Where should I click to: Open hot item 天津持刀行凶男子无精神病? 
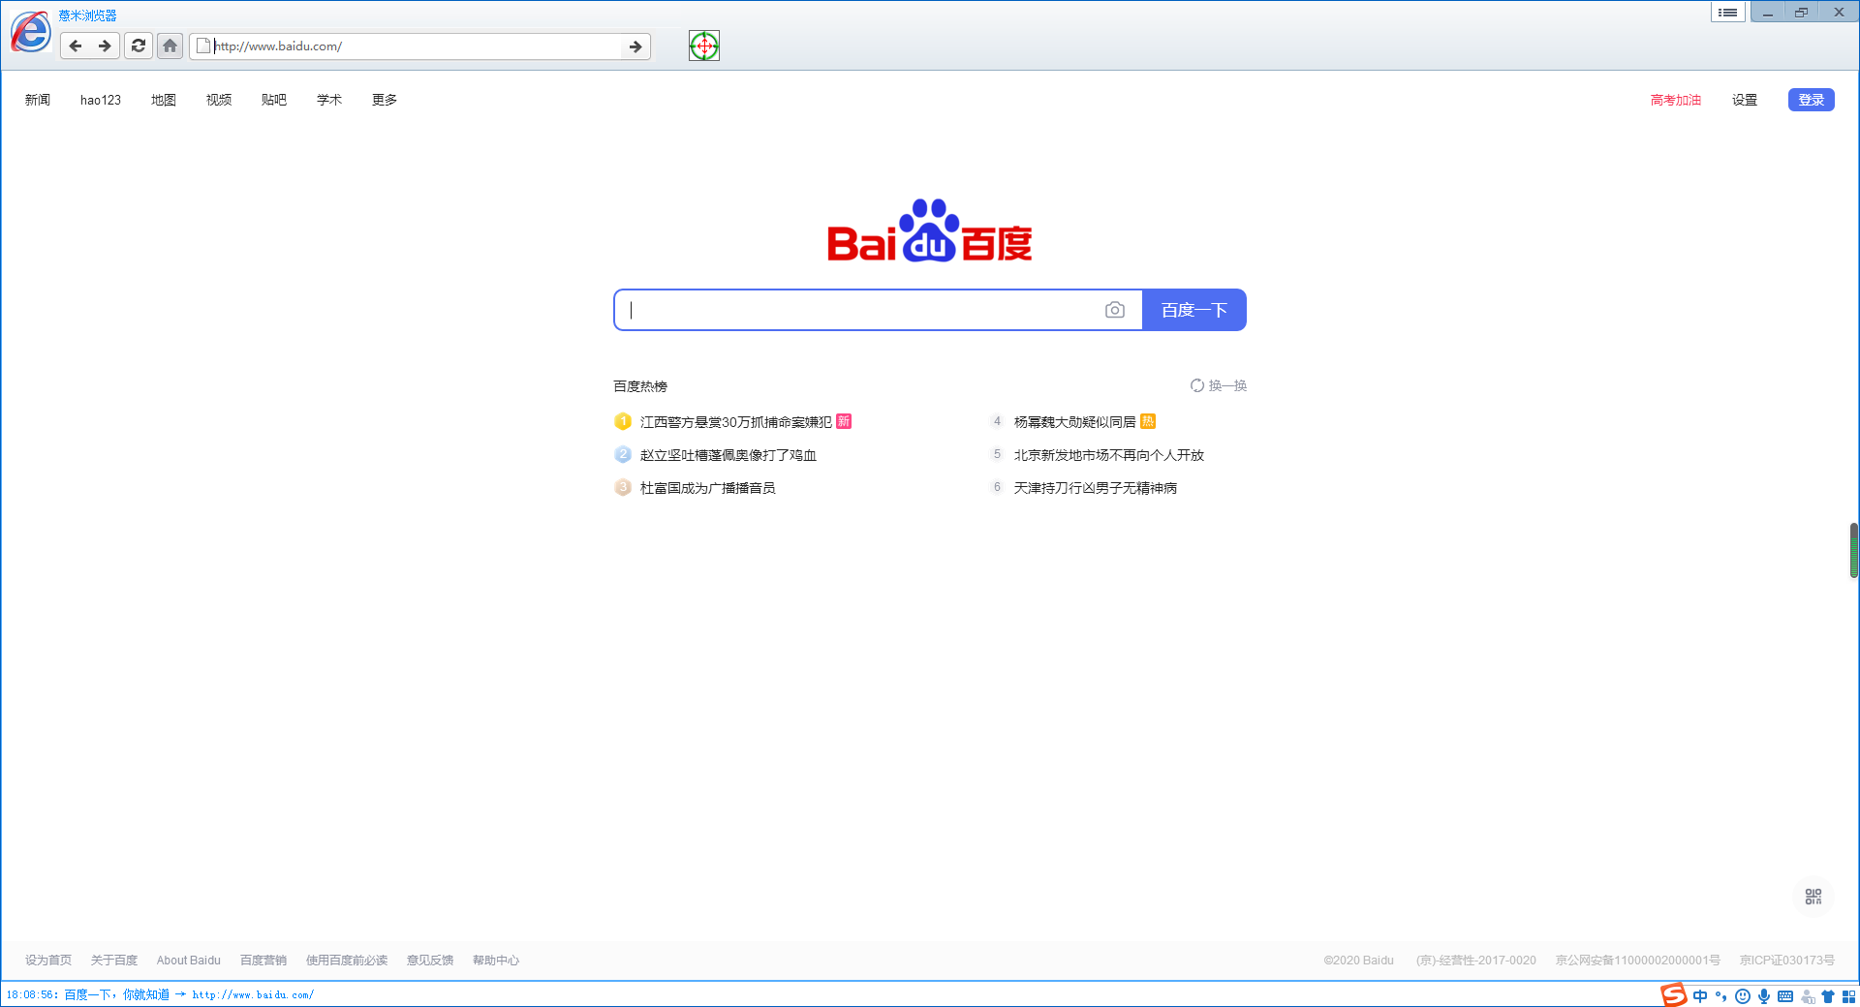pos(1096,487)
